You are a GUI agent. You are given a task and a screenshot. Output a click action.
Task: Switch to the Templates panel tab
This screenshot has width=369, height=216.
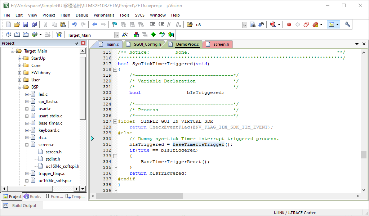(x=75, y=197)
